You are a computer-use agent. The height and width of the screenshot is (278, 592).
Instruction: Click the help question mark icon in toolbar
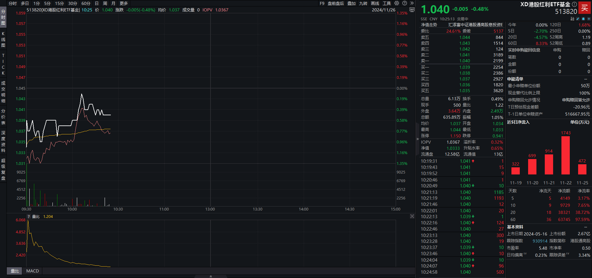(x=405, y=3)
